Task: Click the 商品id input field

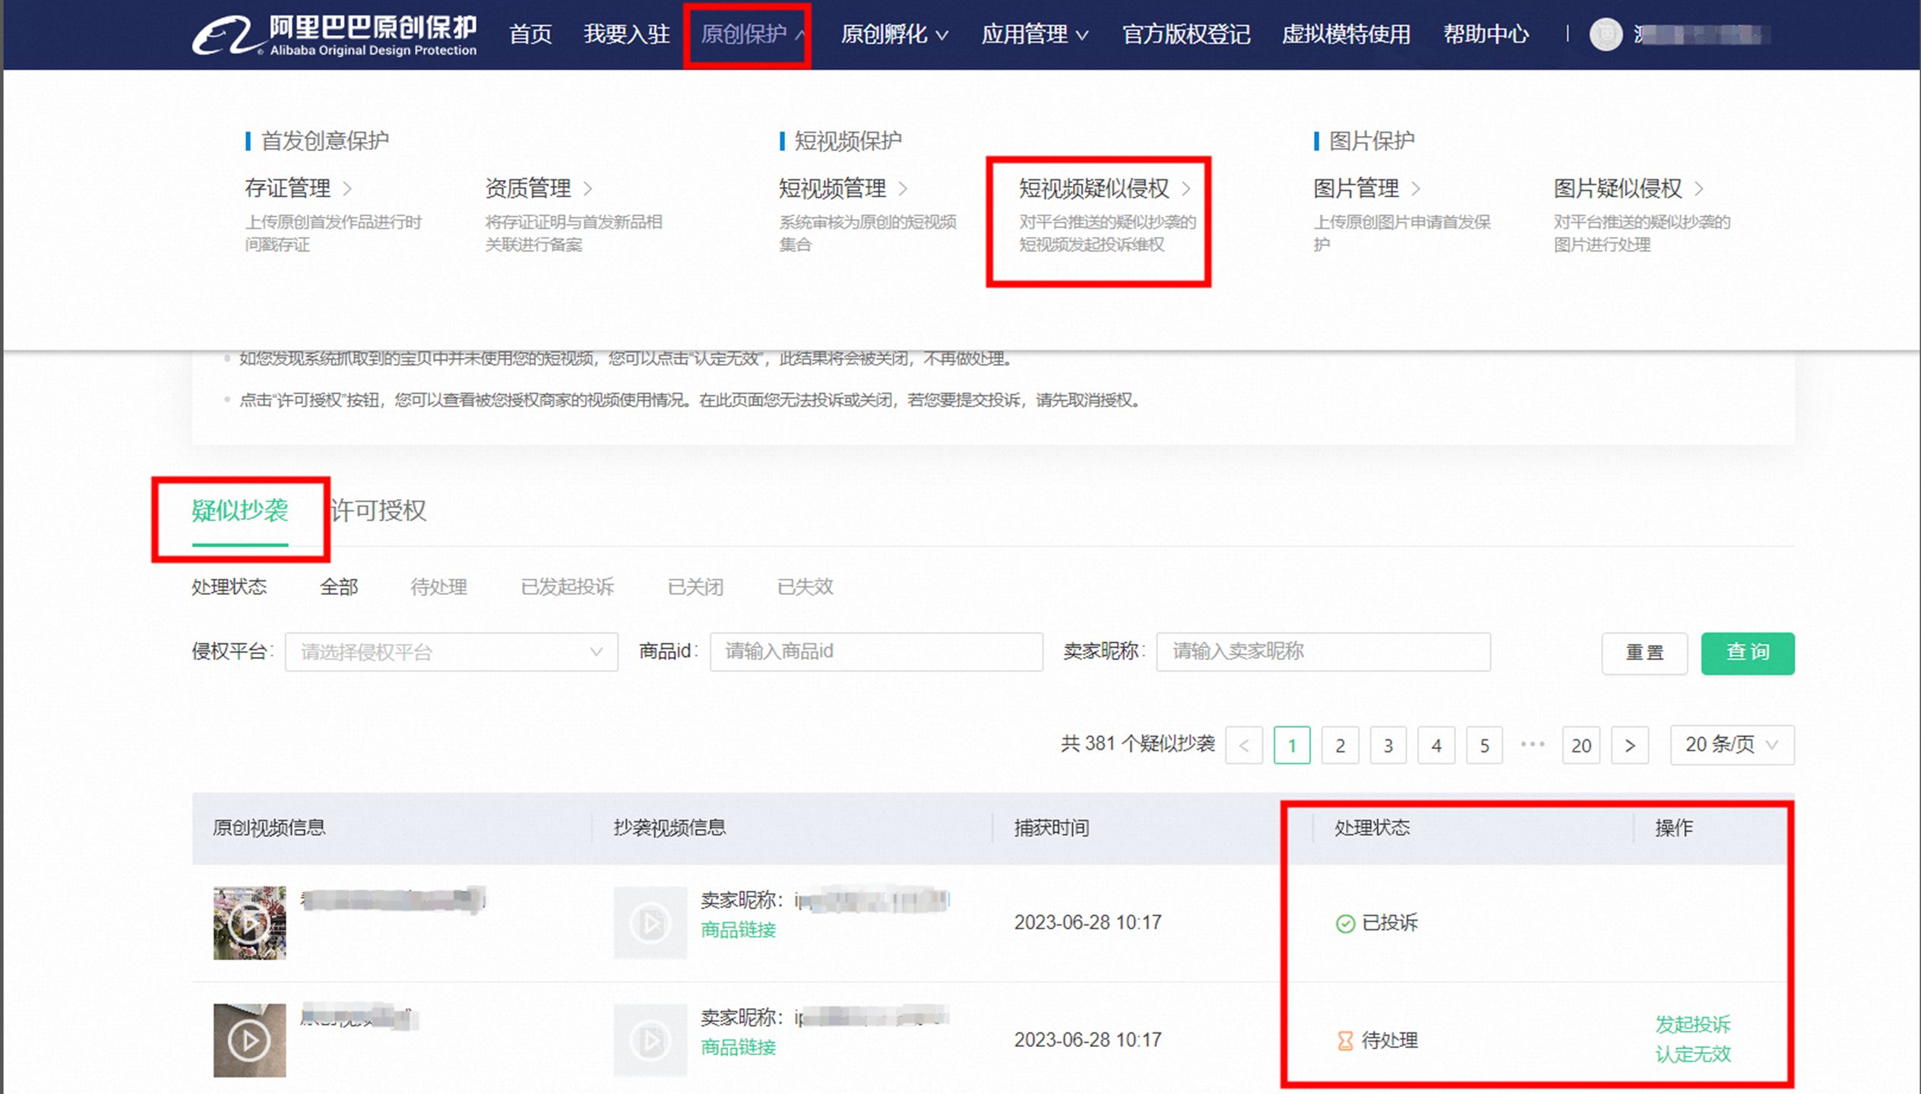Action: tap(876, 652)
